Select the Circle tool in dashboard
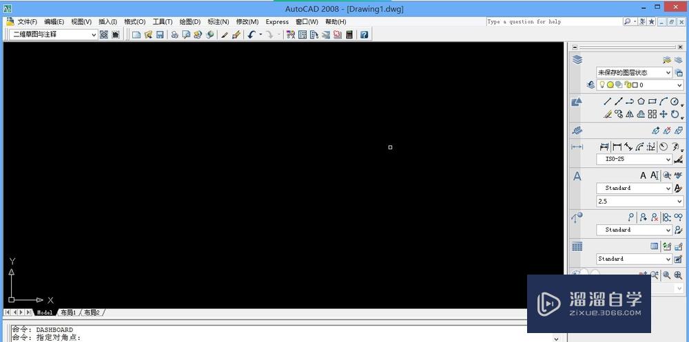The height and width of the screenshot is (342, 689). [675, 101]
